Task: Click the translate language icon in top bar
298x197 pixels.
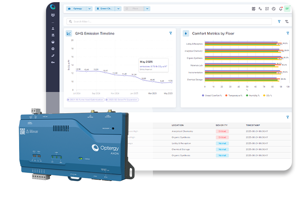Action: pyautogui.click(x=260, y=9)
